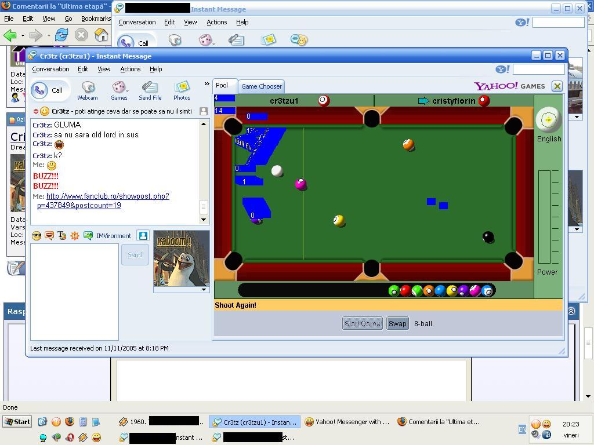Open the Webcam tool
The image size is (594, 445).
tap(88, 91)
